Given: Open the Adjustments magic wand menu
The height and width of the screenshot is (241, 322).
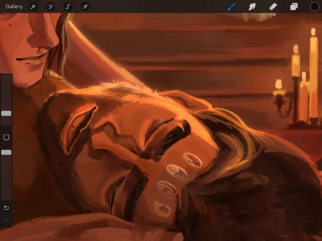Looking at the screenshot, I should (x=51, y=7).
